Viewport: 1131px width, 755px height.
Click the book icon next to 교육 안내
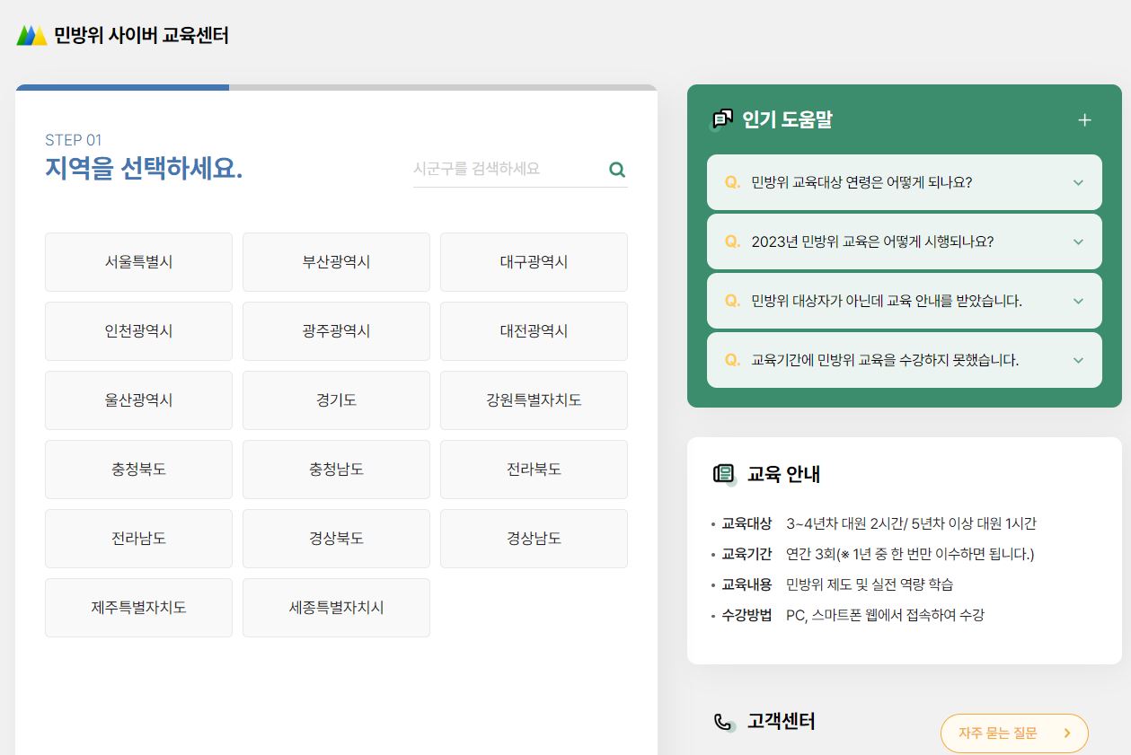pyautogui.click(x=724, y=473)
